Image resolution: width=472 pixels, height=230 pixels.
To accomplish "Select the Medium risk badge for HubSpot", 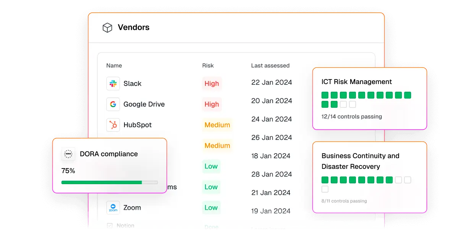I will point(217,125).
